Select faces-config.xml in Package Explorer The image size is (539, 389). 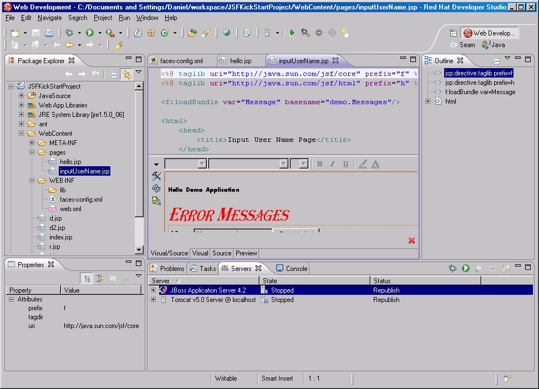coord(81,199)
